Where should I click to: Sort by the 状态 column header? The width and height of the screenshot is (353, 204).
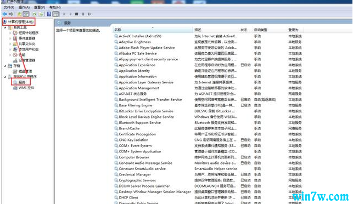coord(245,30)
